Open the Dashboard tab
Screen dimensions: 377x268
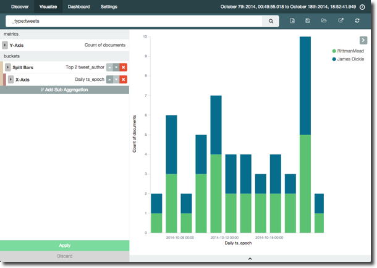tap(78, 7)
